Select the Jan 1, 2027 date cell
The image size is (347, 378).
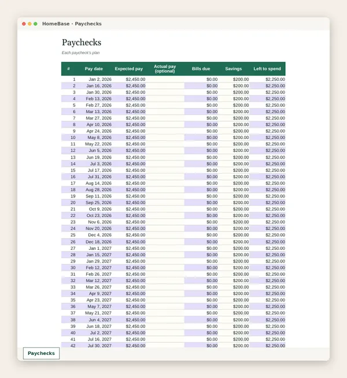94,248
